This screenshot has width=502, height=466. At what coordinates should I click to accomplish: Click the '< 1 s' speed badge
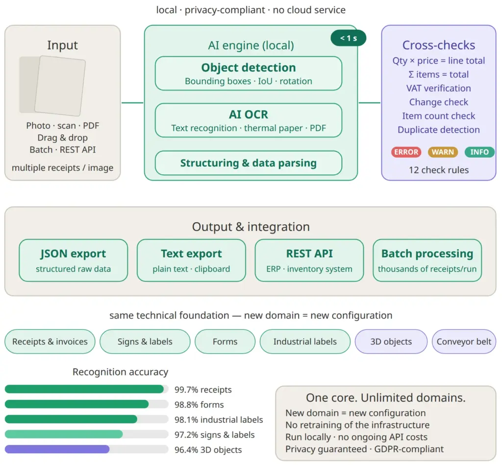(349, 38)
